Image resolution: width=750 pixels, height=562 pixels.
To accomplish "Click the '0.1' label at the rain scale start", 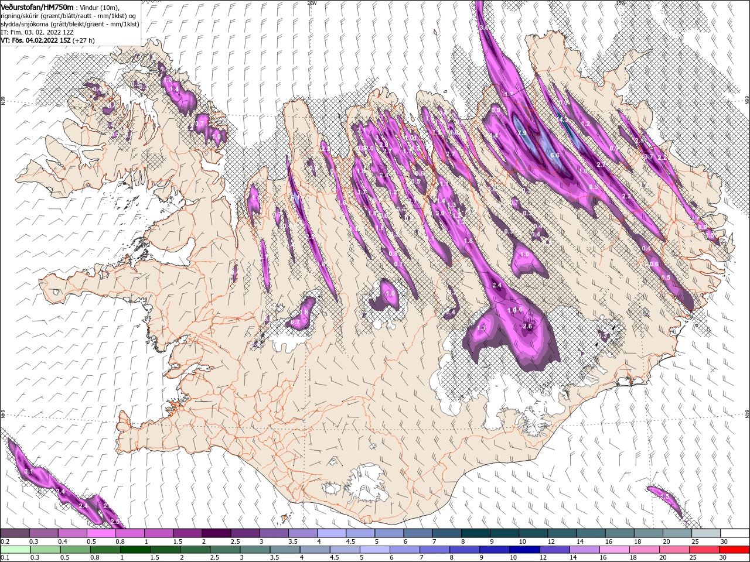I will pos(5,558).
